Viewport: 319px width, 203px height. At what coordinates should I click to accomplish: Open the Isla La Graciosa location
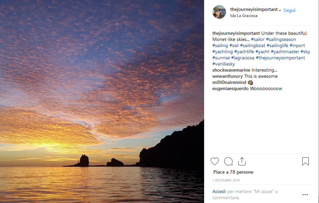pyautogui.click(x=244, y=16)
